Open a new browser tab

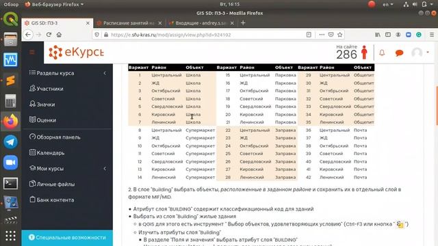243,23
